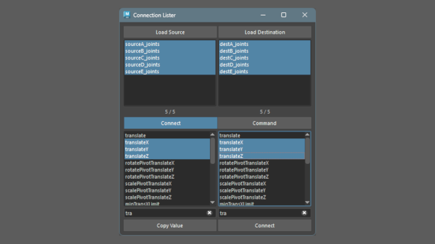Clear the destination attribute filter field
Screen dimensions: 435x244
tap(304, 213)
